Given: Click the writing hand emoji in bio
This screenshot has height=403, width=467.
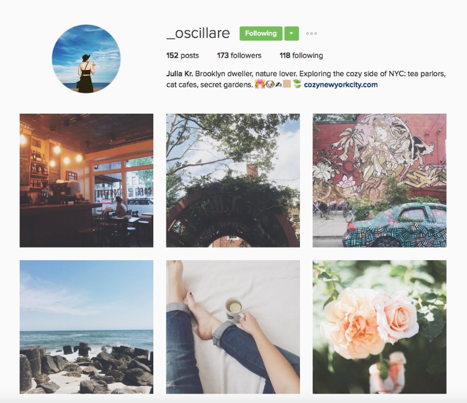Looking at the screenshot, I should [x=279, y=85].
